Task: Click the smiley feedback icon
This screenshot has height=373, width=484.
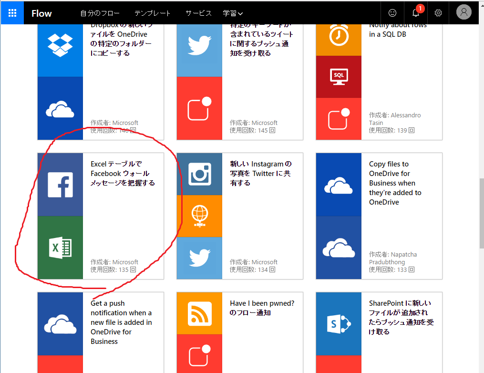Action: pyautogui.click(x=392, y=13)
